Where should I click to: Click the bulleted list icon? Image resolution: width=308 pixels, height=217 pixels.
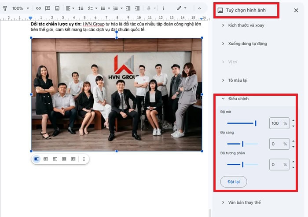(103, 8)
